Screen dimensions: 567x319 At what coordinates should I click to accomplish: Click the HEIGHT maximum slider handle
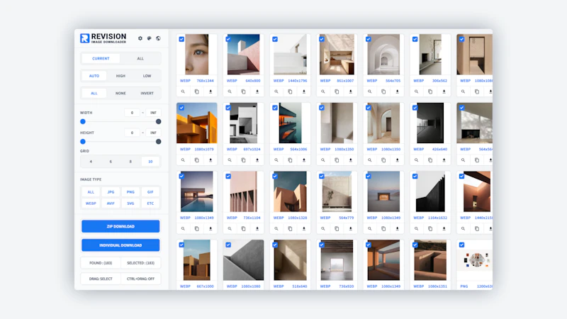[158, 141]
